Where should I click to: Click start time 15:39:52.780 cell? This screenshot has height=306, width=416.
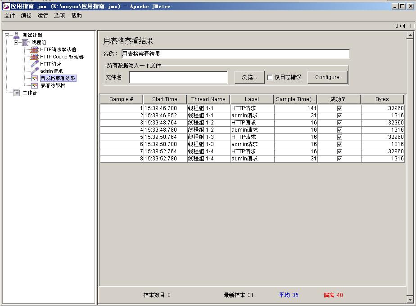tap(165, 159)
